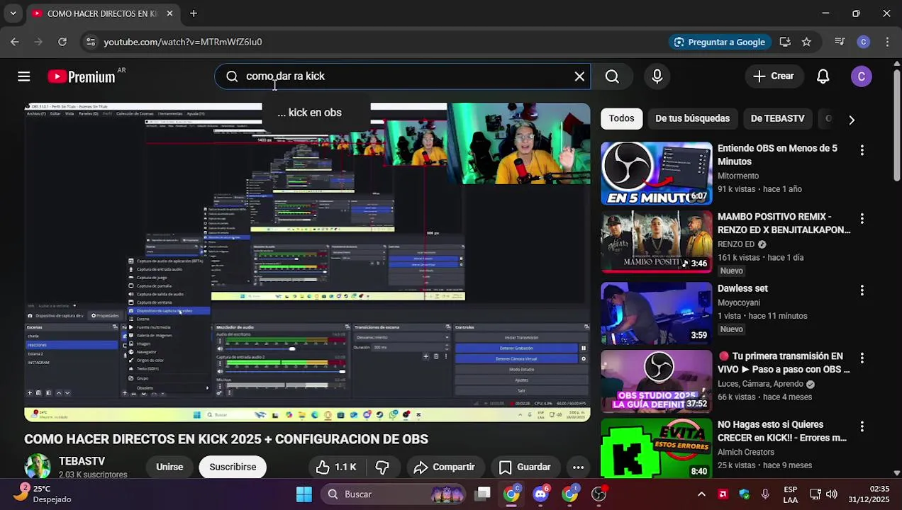Select the Todos filter chip

point(621,118)
